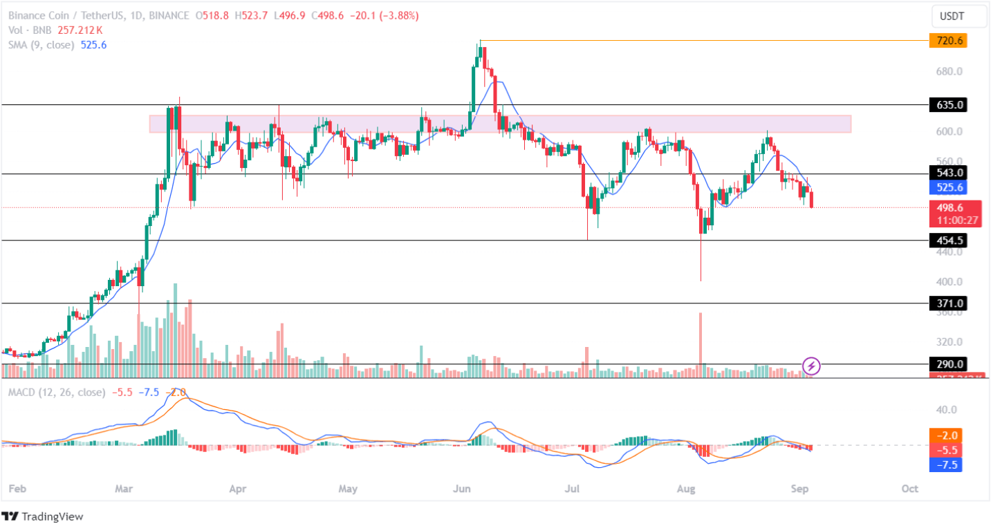Click the May label on time axis

tap(348, 489)
